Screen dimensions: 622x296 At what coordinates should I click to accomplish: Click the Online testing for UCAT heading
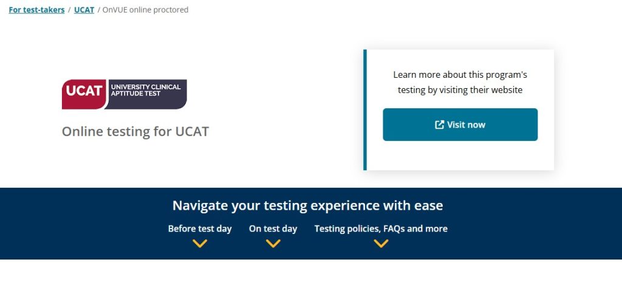pos(135,131)
